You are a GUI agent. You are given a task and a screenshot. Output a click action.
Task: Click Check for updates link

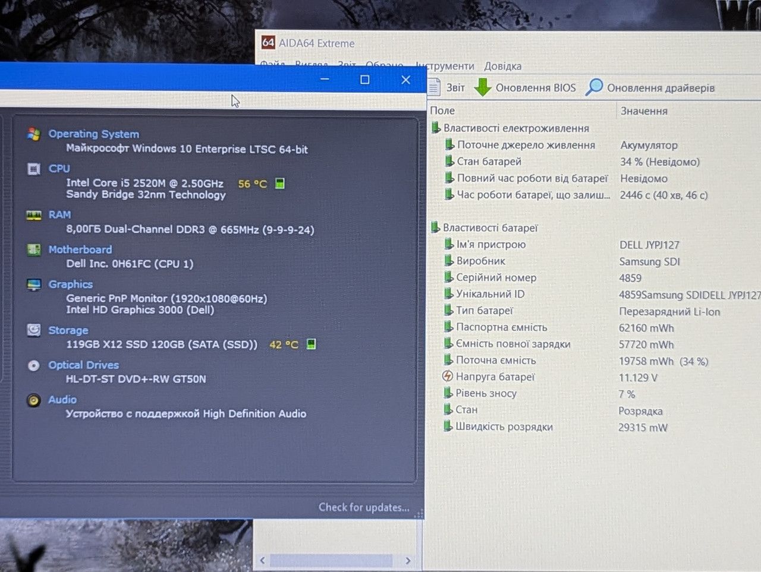[364, 507]
